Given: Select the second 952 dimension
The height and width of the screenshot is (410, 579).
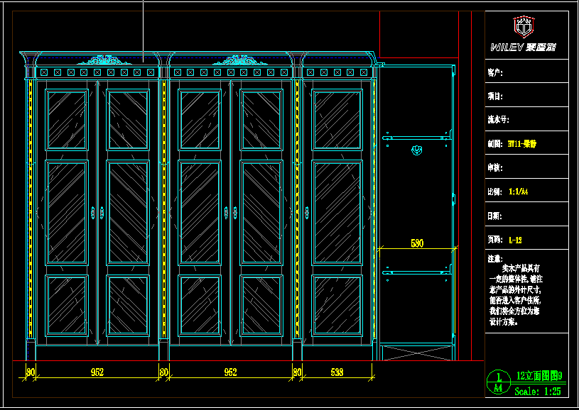Looking at the screenshot, I should tap(230, 372).
